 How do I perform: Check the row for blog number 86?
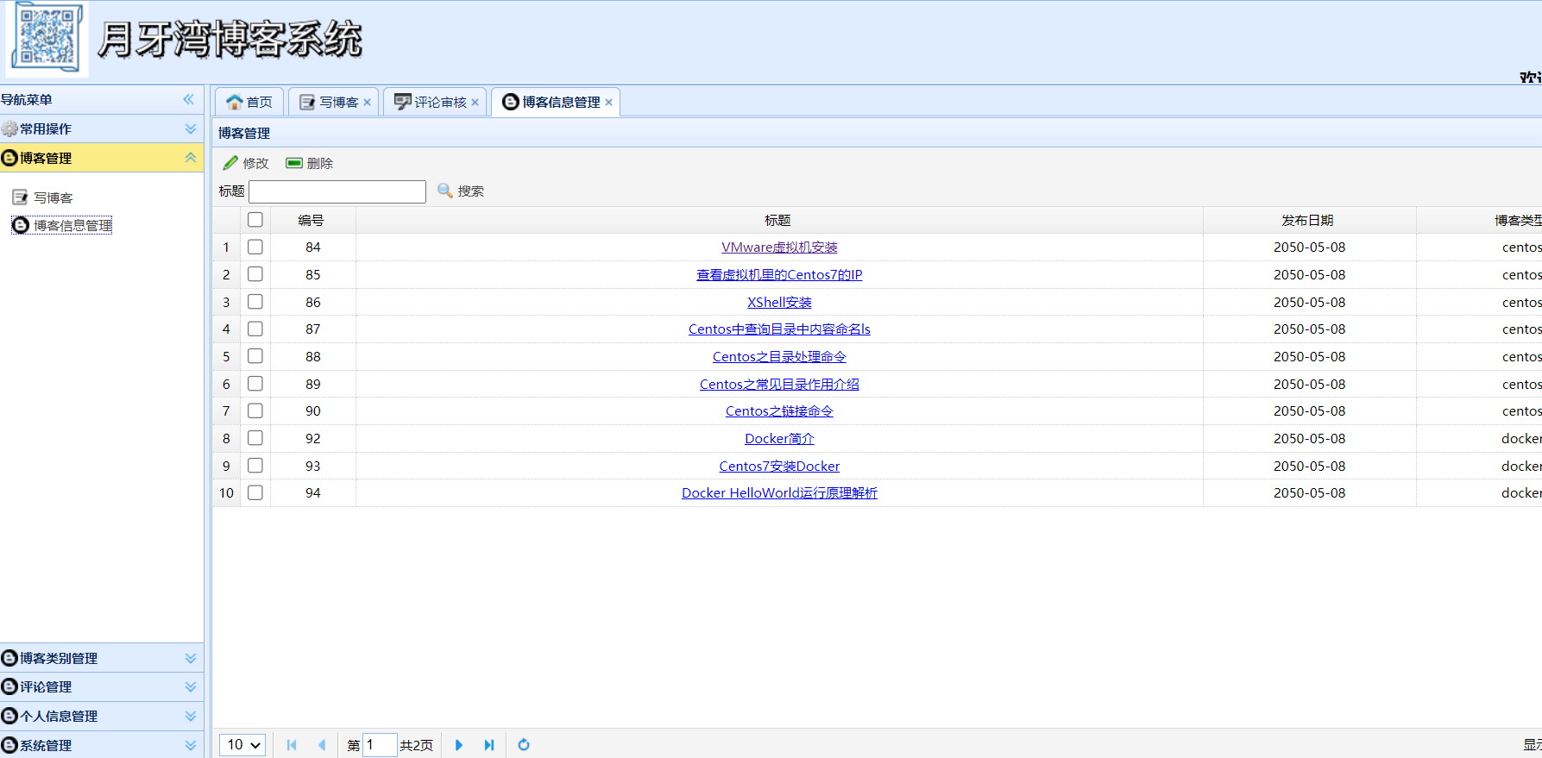(255, 302)
